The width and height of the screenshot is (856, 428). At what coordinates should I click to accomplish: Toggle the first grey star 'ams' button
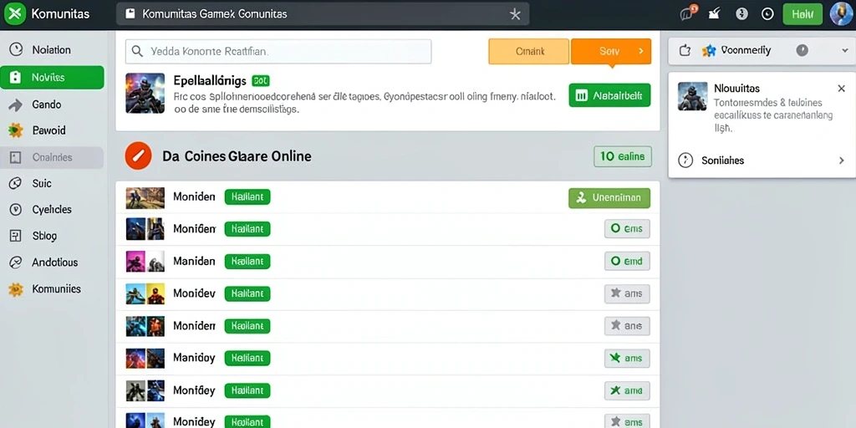pos(627,293)
